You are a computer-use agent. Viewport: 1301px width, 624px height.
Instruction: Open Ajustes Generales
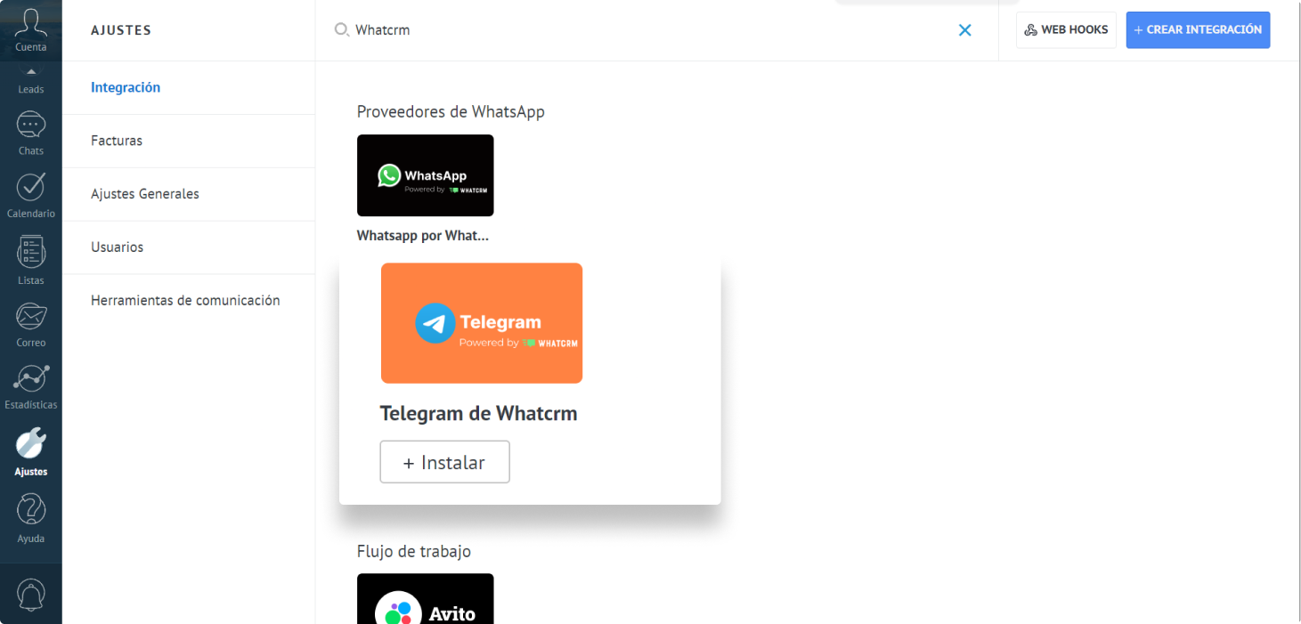click(x=145, y=194)
